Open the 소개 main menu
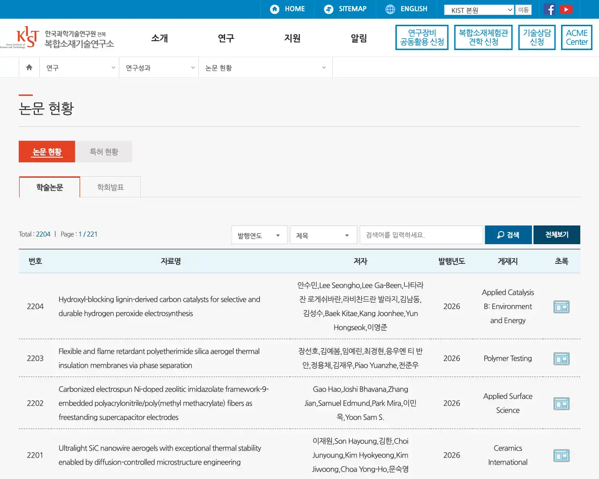Screen dimensions: 599x479 click(160, 38)
